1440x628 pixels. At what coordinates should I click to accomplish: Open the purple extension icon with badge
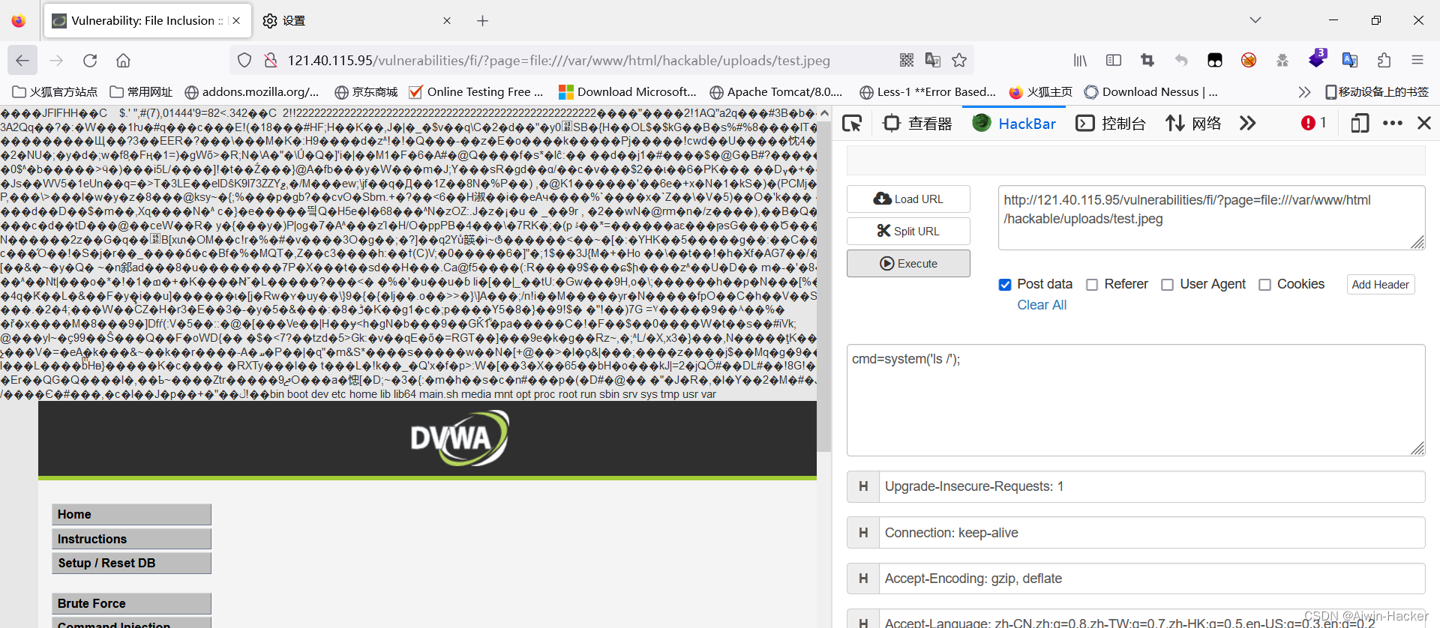[x=1318, y=58]
